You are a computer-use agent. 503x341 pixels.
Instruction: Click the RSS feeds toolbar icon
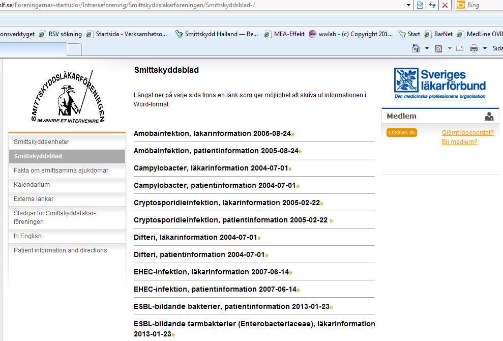438,48
